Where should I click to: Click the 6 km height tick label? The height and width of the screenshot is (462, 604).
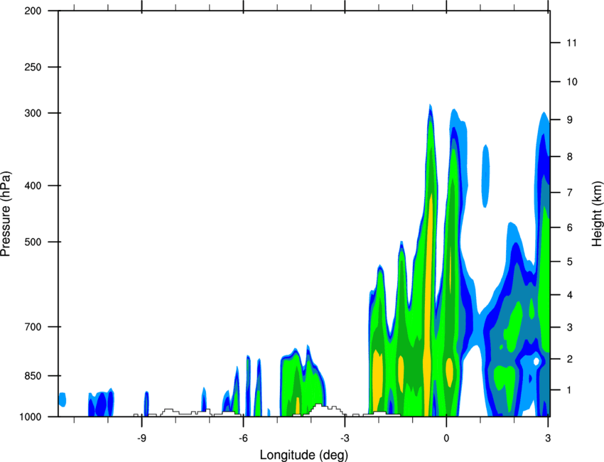(x=570, y=227)
